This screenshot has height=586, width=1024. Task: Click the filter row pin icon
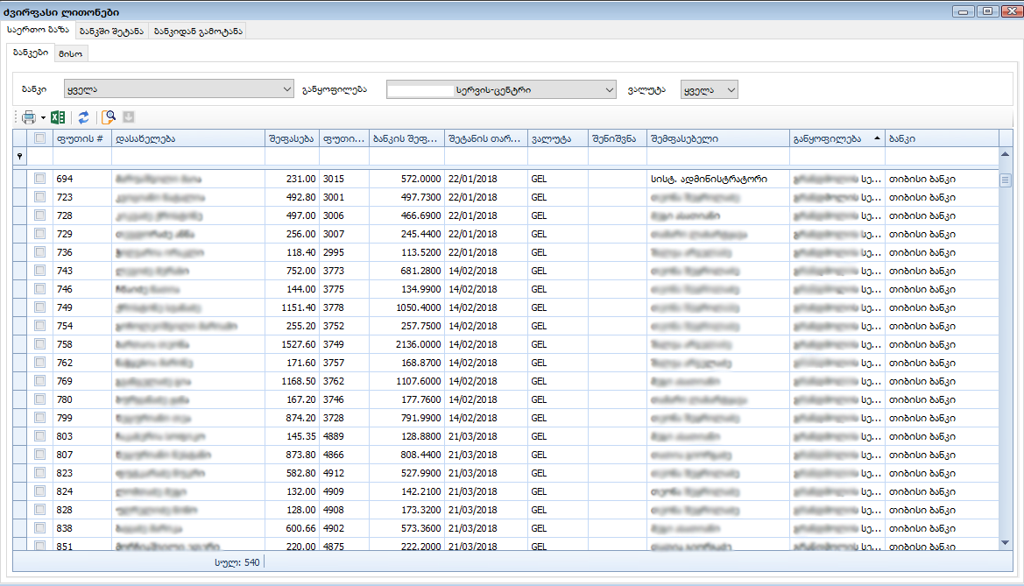tap(20, 156)
